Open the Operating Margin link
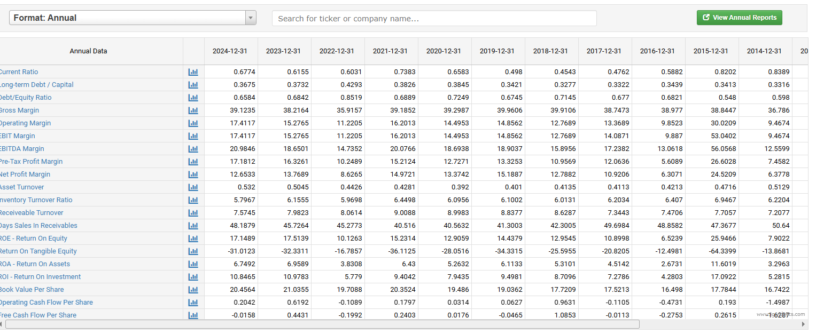The image size is (816, 334). pos(25,123)
